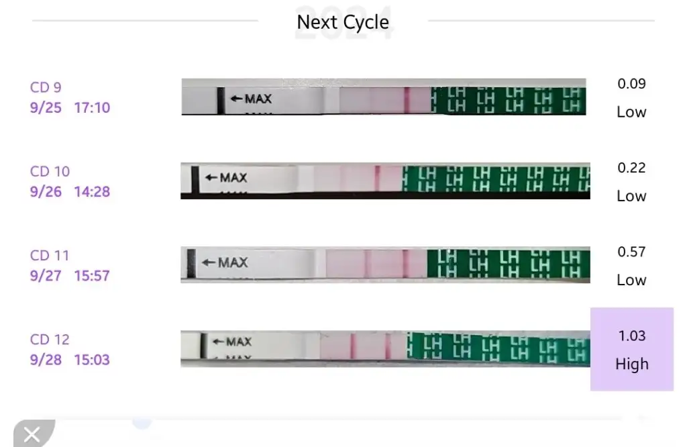Click the 0.22 ratio value
Screen dimensions: 687x447
coord(631,168)
